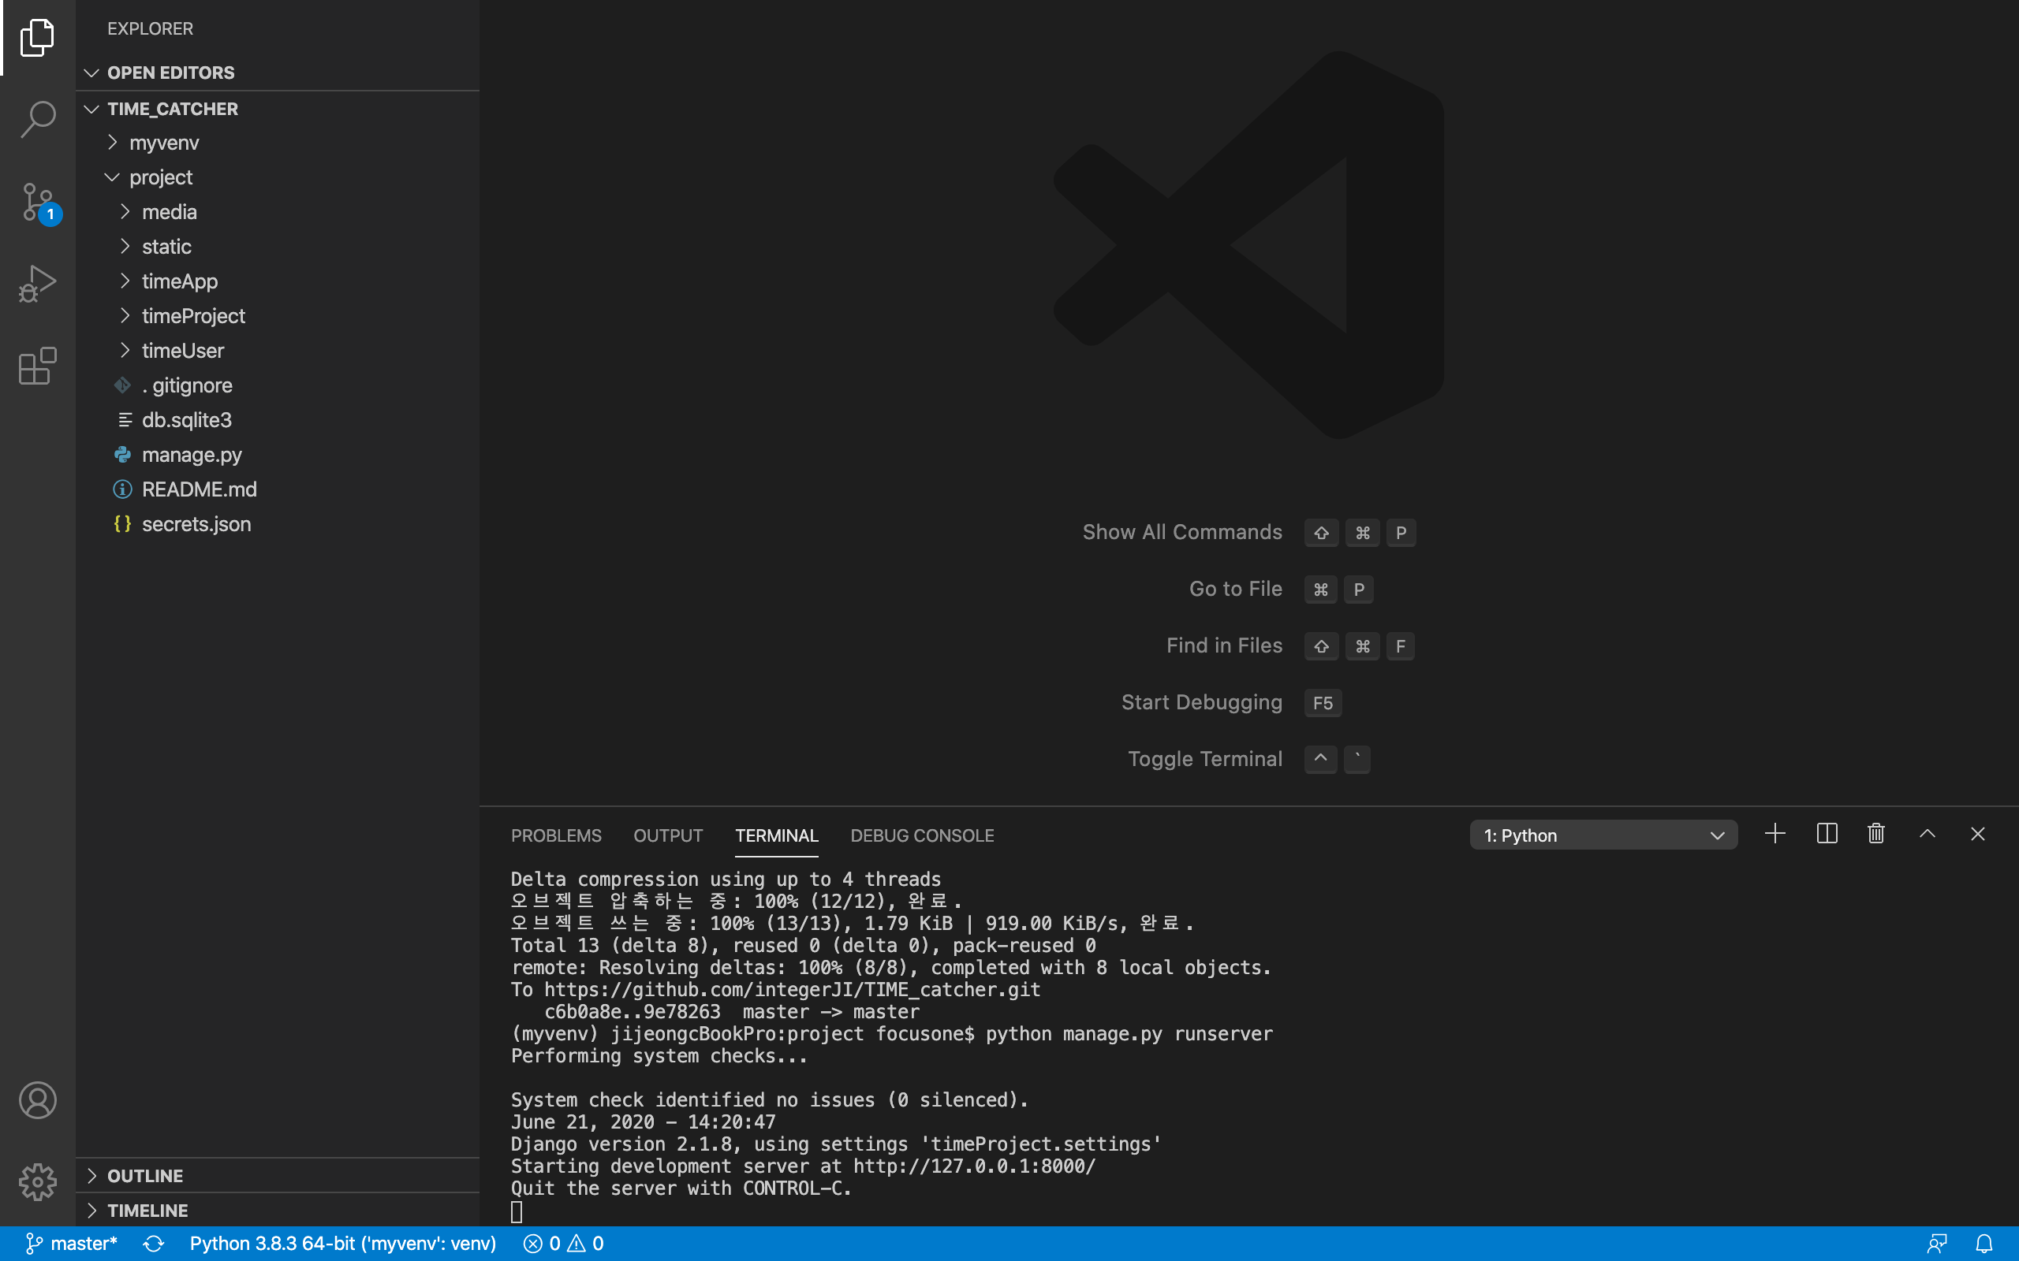The image size is (2019, 1261).
Task: Open manage.py file in explorer
Action: [192, 455]
